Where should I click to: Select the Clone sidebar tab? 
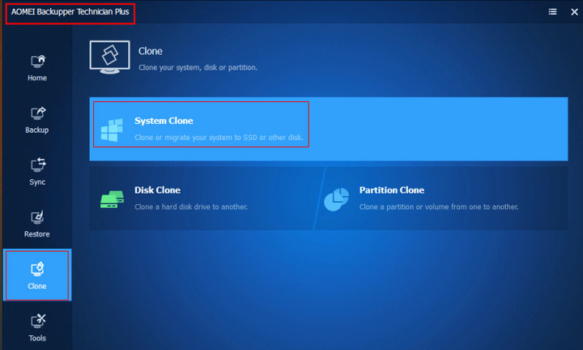37,275
